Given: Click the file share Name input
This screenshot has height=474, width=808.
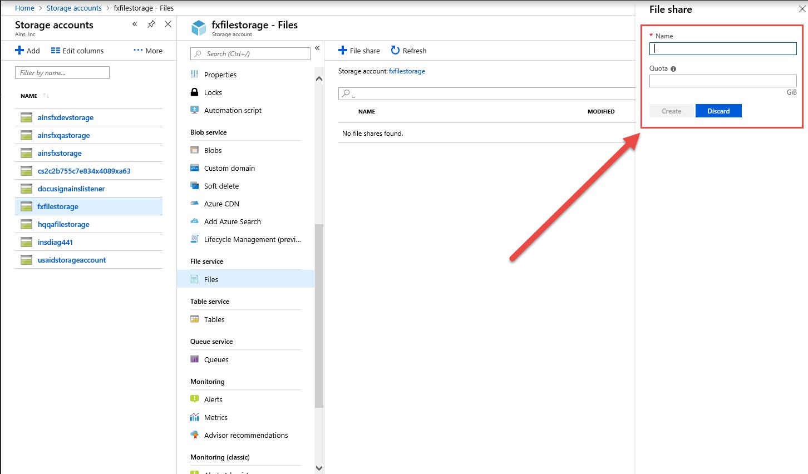Looking at the screenshot, I should [x=723, y=48].
